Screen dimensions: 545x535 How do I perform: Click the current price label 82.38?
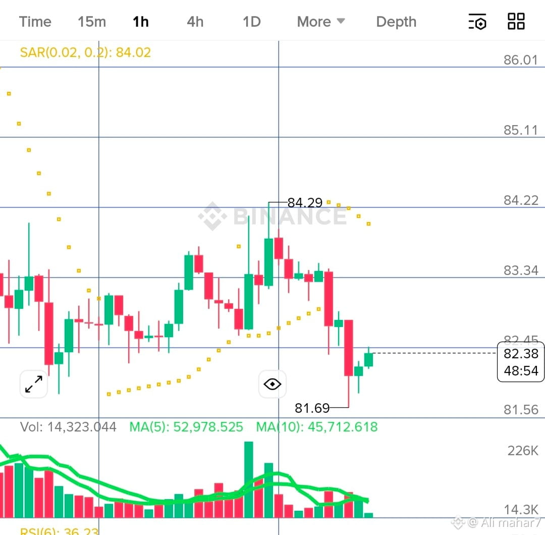[x=521, y=354]
